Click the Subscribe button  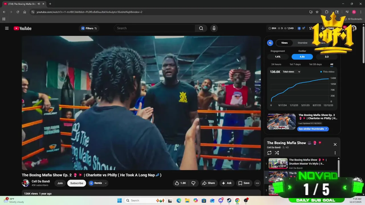[x=77, y=183]
